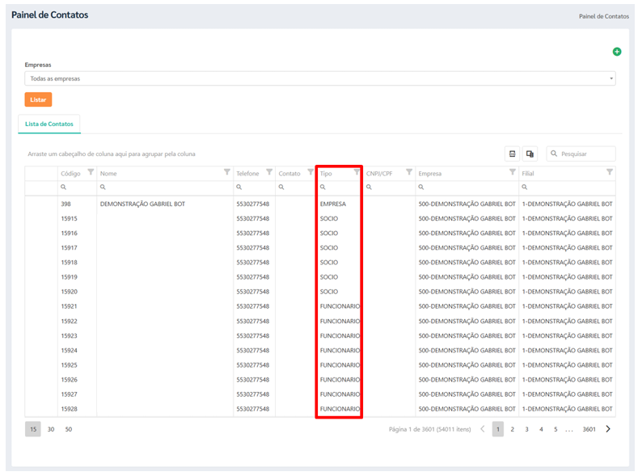The width and height of the screenshot is (638, 476).
Task: Focus the Pesquisar search field
Action: (x=581, y=154)
